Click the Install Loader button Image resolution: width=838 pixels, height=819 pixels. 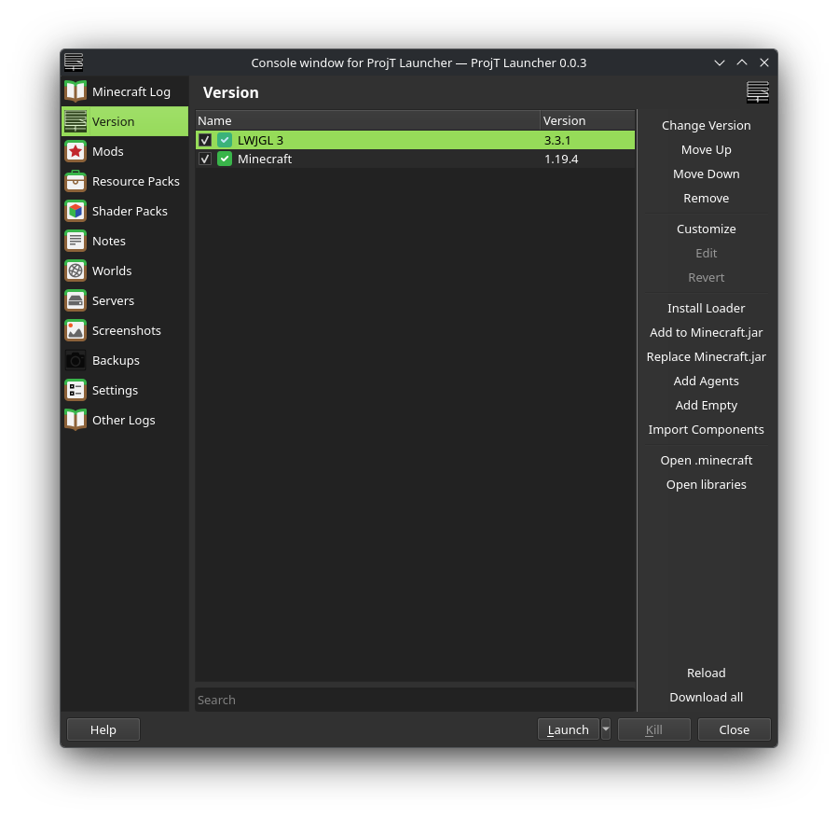706,308
